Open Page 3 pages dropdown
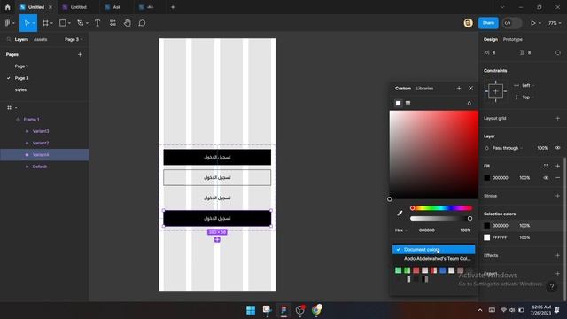The image size is (567, 319). click(74, 39)
